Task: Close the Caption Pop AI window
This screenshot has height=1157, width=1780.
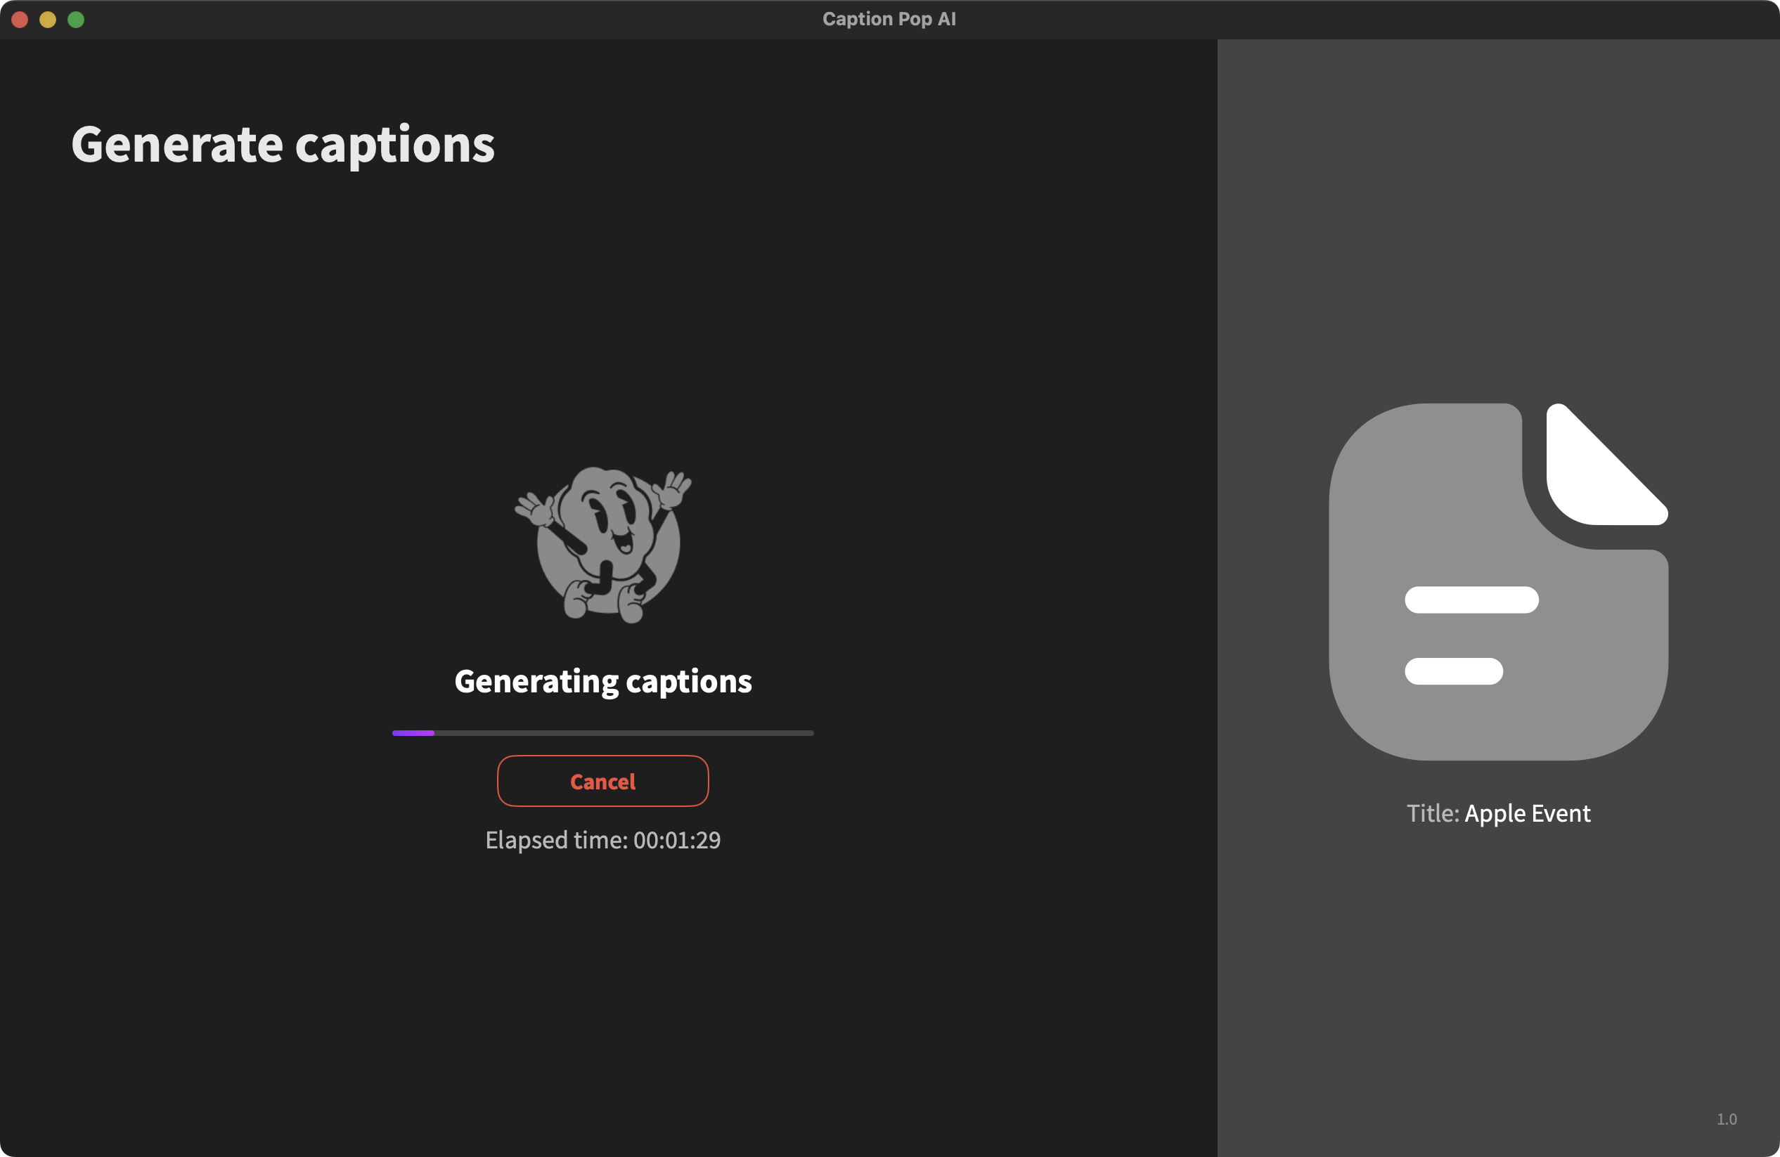Action: pyautogui.click(x=20, y=20)
